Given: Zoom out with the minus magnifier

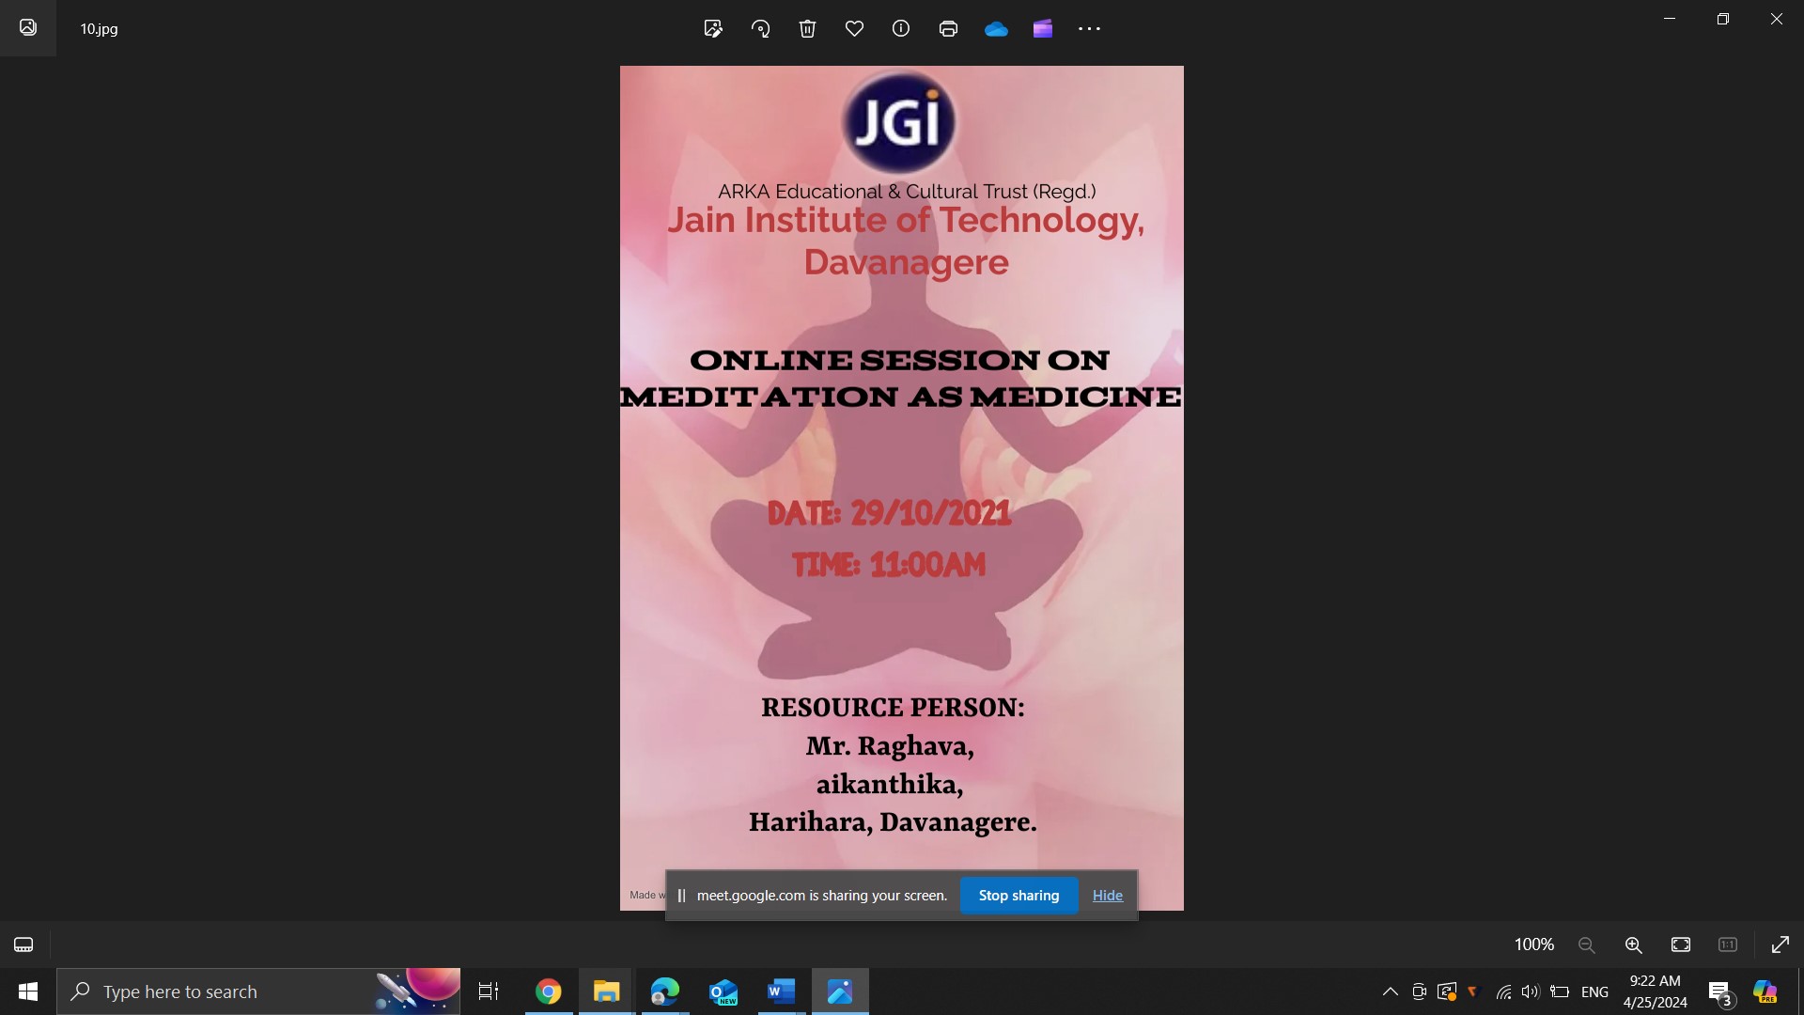Looking at the screenshot, I should (1587, 945).
